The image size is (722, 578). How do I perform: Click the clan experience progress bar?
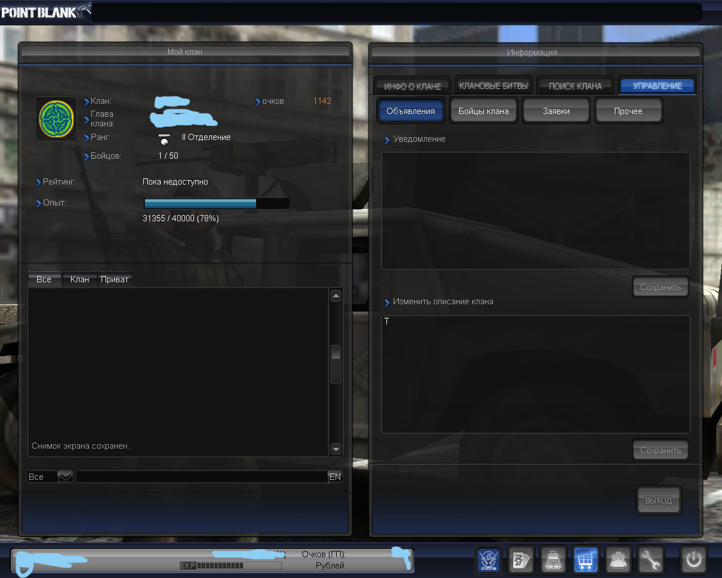(x=217, y=204)
